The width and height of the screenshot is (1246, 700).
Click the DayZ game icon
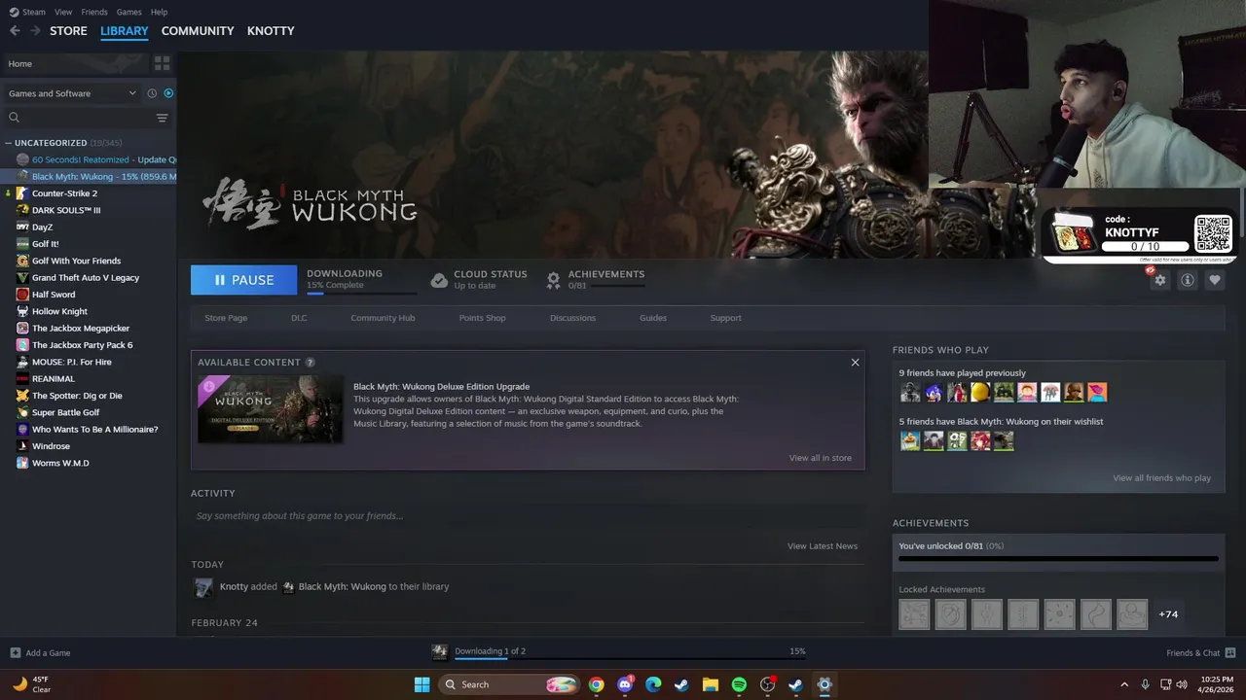pyautogui.click(x=22, y=227)
